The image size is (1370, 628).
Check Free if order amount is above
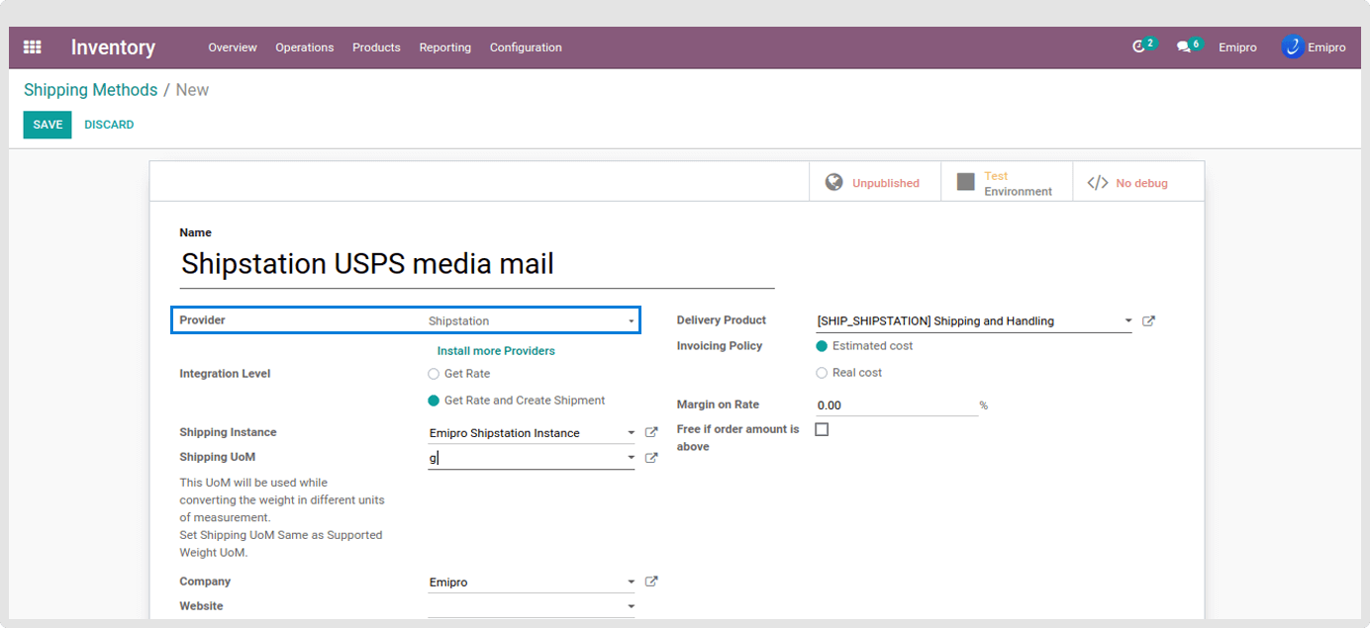coord(822,429)
